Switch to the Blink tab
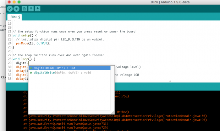 (x=15, y=17)
